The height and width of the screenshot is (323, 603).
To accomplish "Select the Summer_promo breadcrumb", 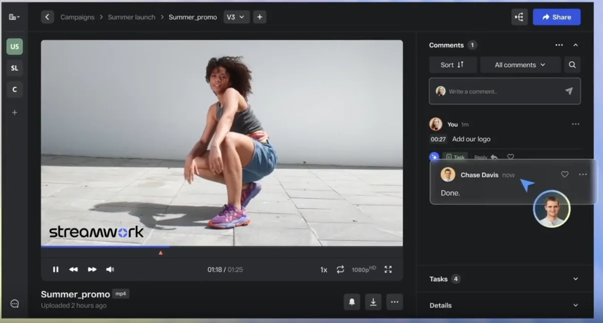I will [x=193, y=17].
